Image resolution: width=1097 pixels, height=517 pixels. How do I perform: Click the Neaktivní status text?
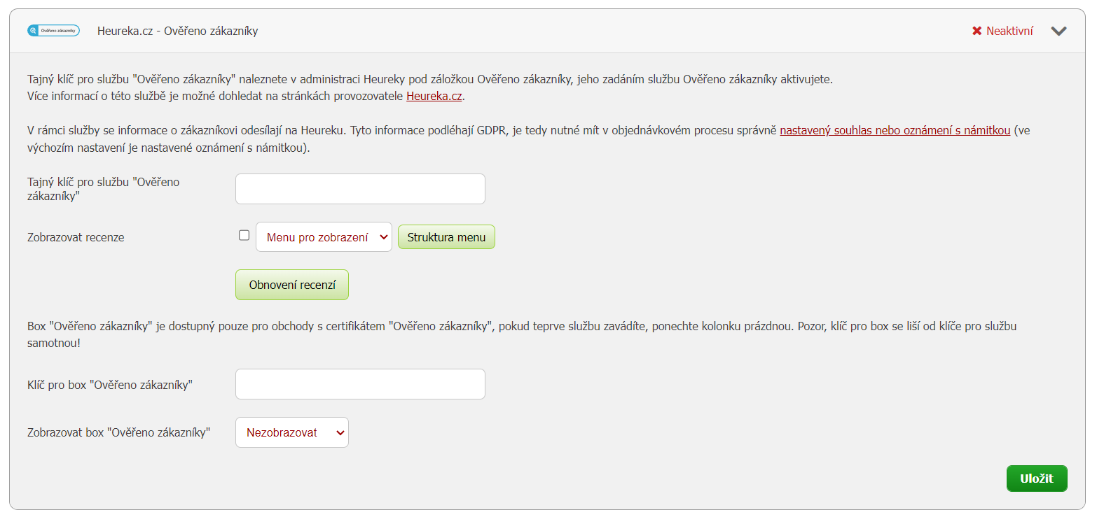click(x=1009, y=31)
